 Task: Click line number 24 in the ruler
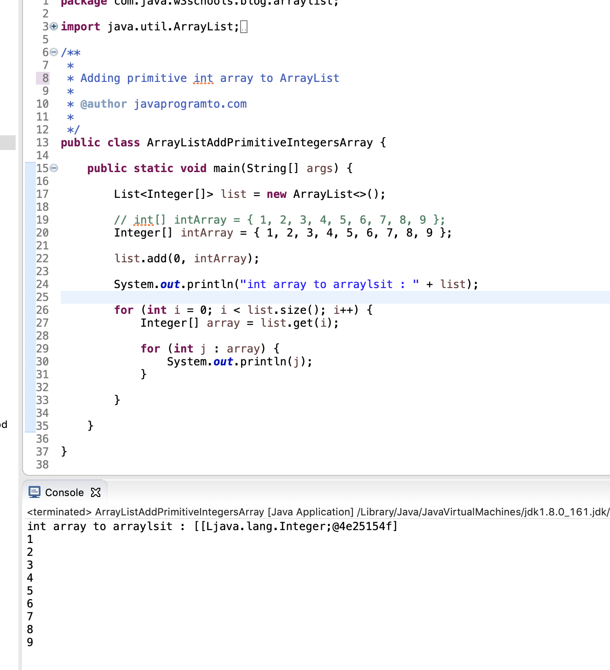42,284
